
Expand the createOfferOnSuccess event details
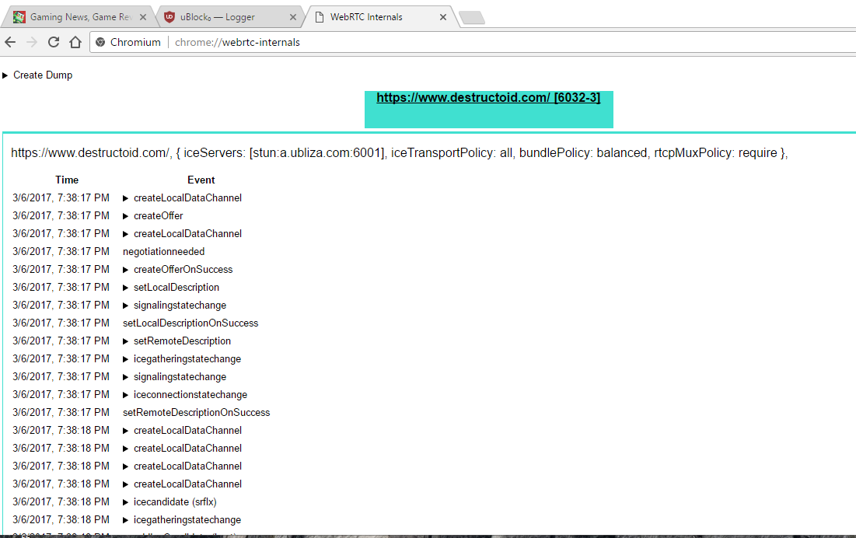click(125, 269)
